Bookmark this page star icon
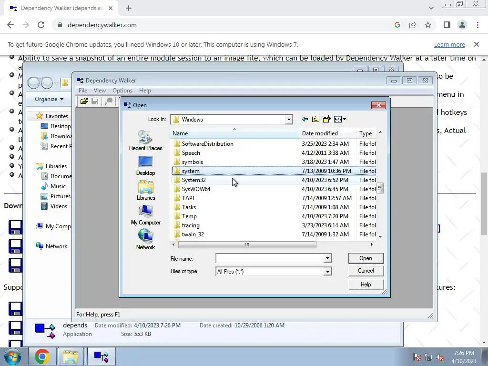 pos(428,25)
